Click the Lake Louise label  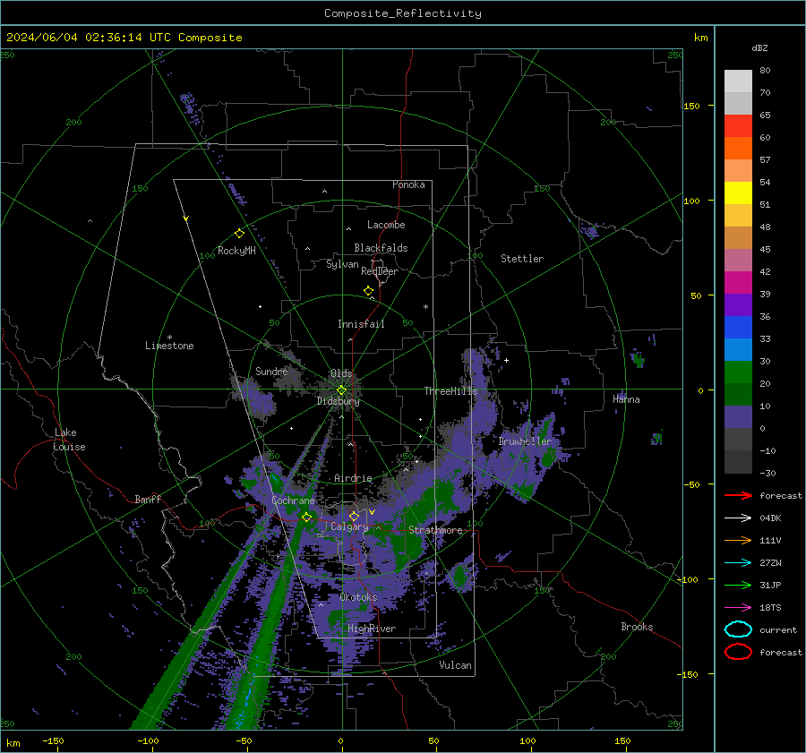point(69,440)
